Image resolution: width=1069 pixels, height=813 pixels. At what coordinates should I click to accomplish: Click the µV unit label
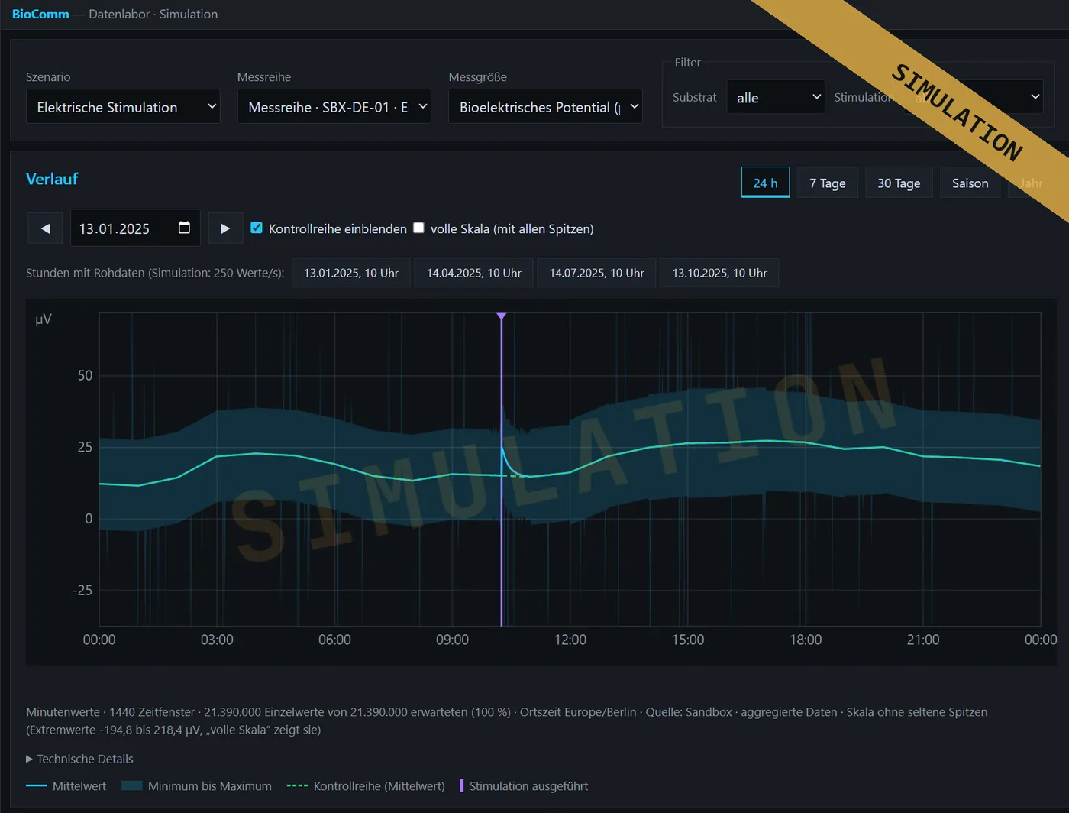(x=44, y=319)
